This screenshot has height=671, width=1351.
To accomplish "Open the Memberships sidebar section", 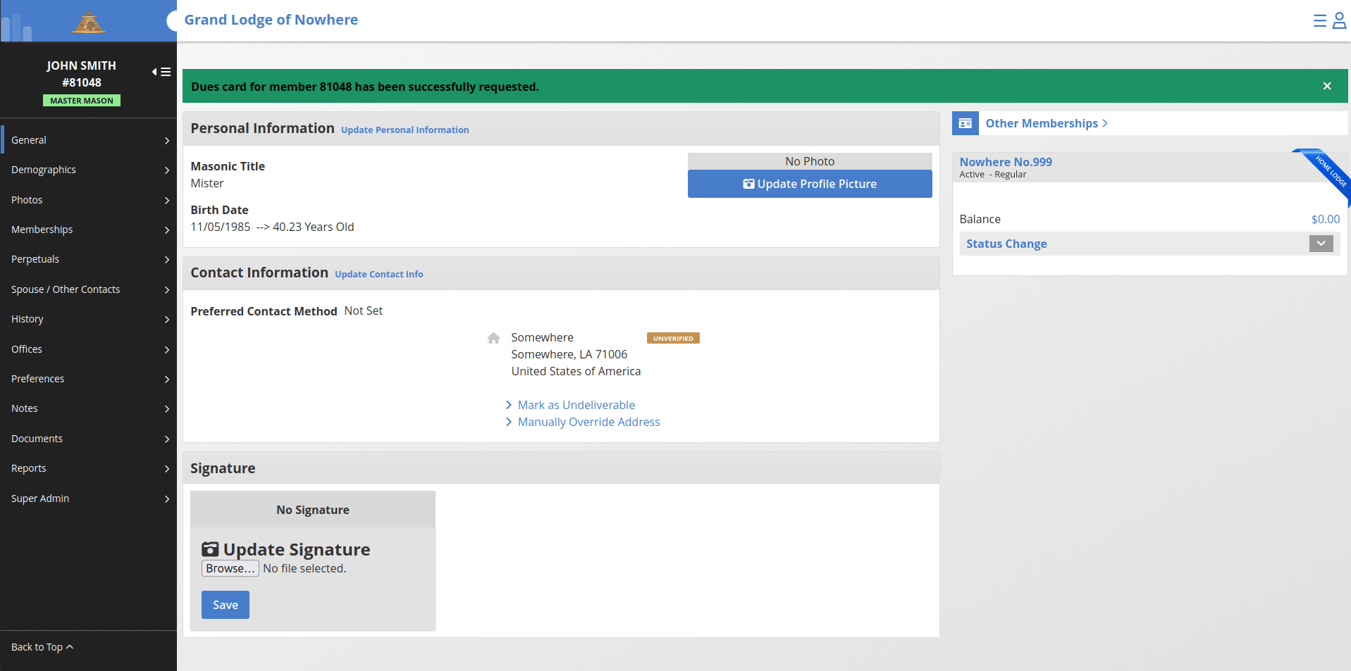I will click(x=89, y=230).
